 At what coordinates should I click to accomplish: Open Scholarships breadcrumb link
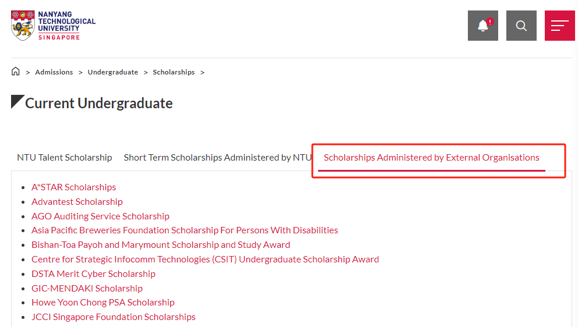[174, 72]
